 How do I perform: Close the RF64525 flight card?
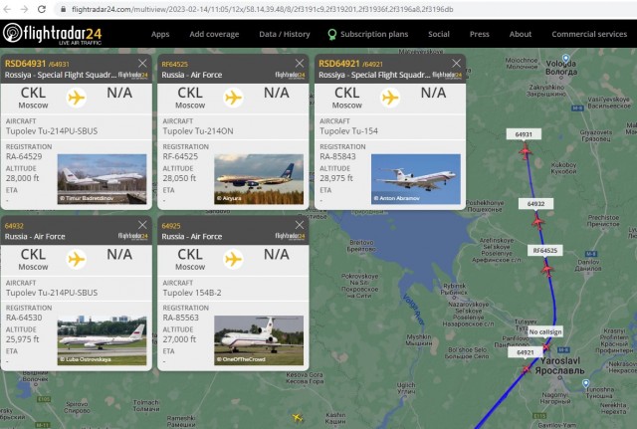tap(300, 64)
